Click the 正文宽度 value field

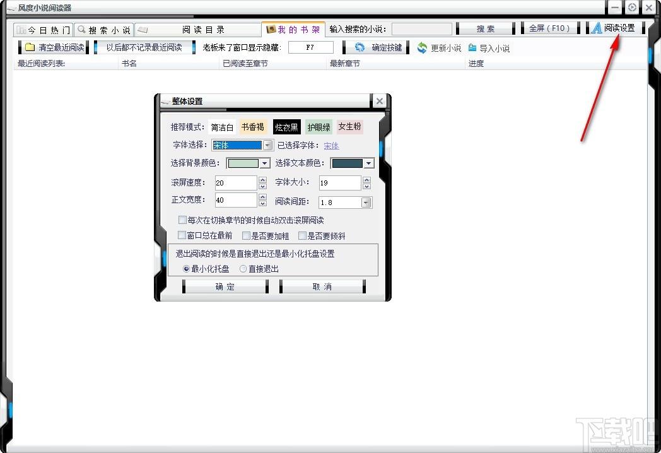click(236, 200)
